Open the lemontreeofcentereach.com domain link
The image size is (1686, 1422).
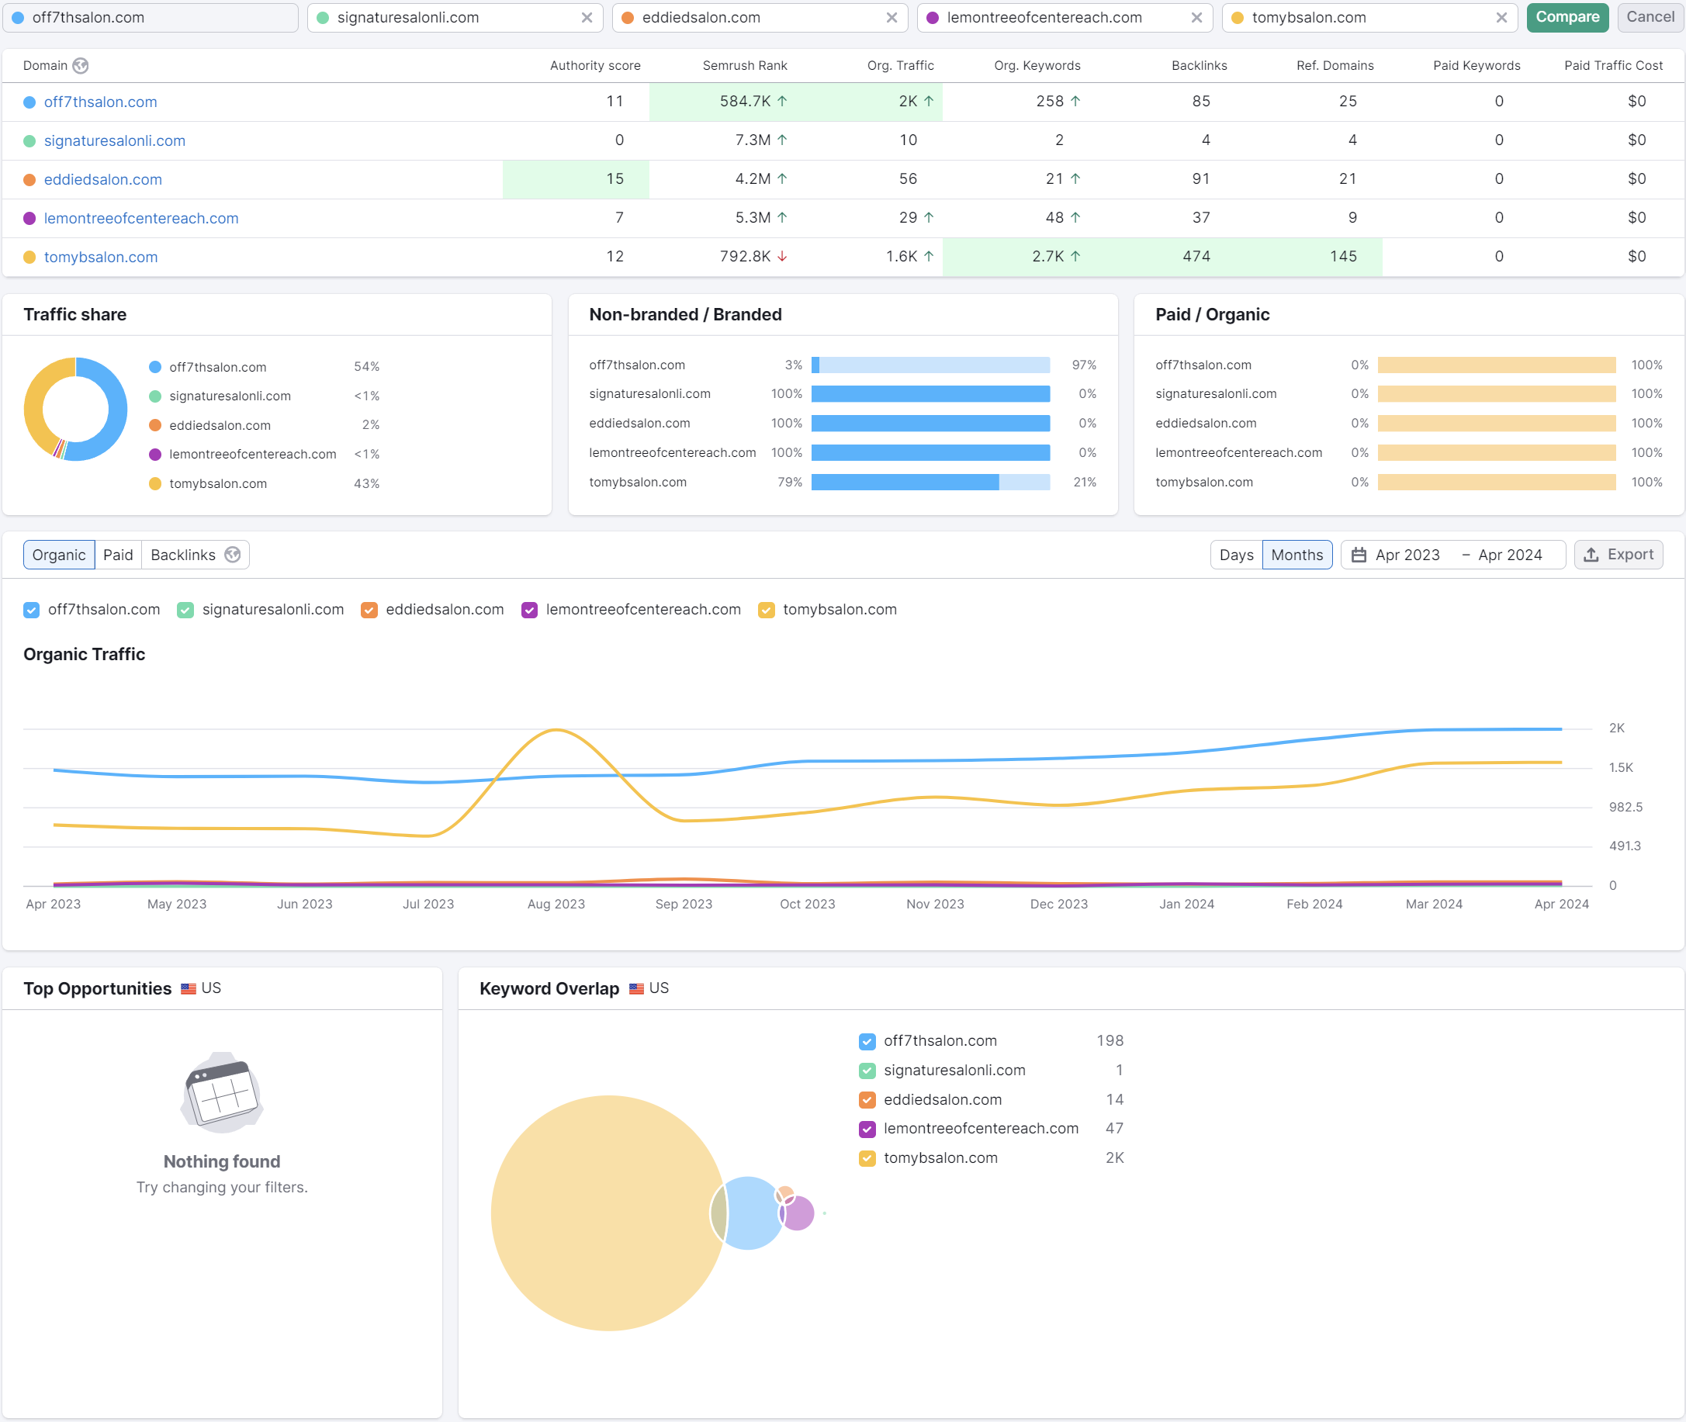point(141,219)
